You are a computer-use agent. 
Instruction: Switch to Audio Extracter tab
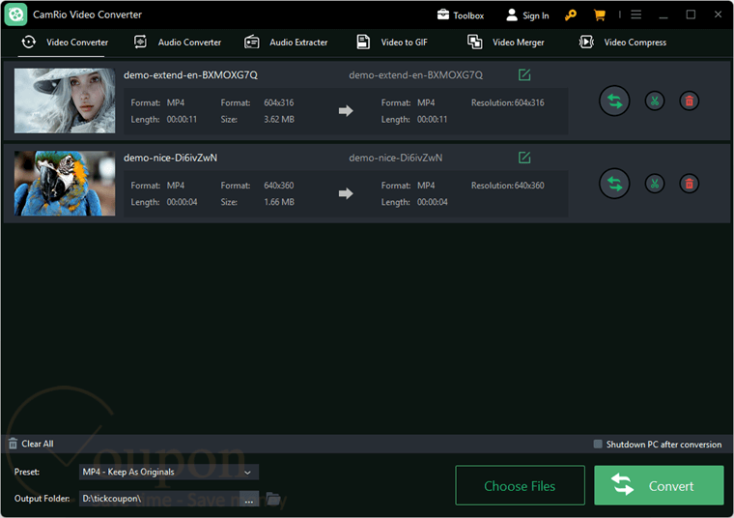pyautogui.click(x=286, y=43)
